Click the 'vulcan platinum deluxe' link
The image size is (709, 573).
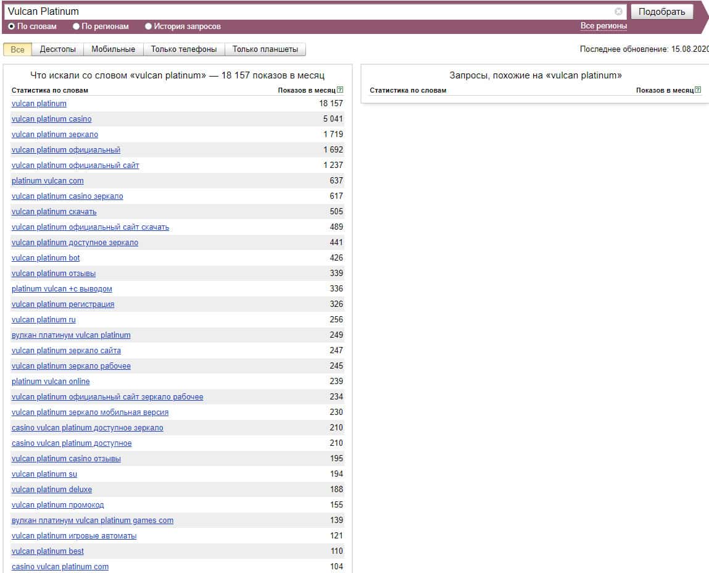pyautogui.click(x=52, y=490)
